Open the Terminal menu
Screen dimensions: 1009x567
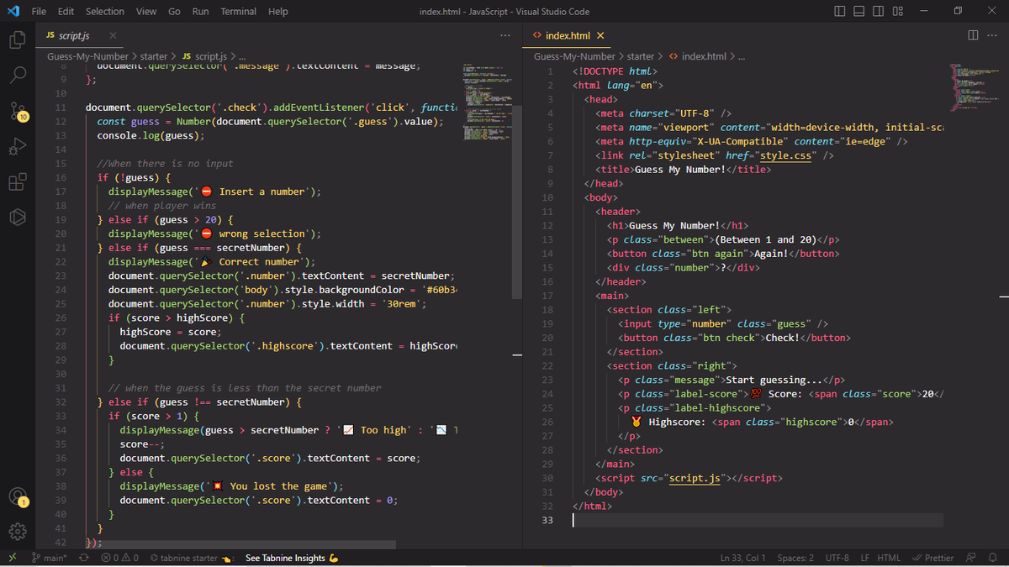pyautogui.click(x=239, y=11)
